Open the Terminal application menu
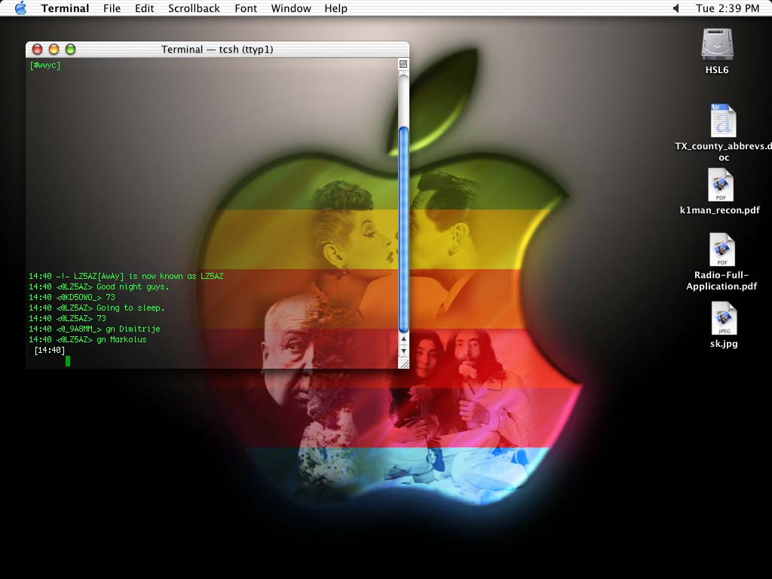Screen dimensions: 772x579 (65, 8)
